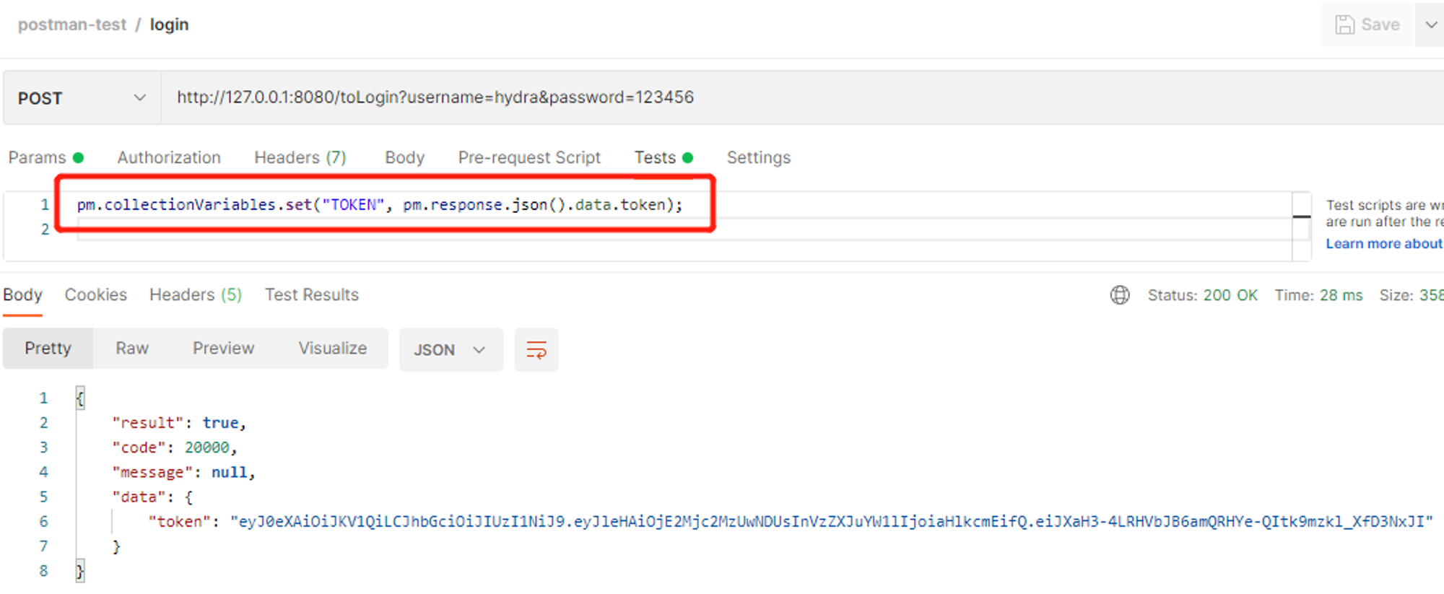Click the login request name
This screenshot has width=1444, height=594.
(x=169, y=25)
